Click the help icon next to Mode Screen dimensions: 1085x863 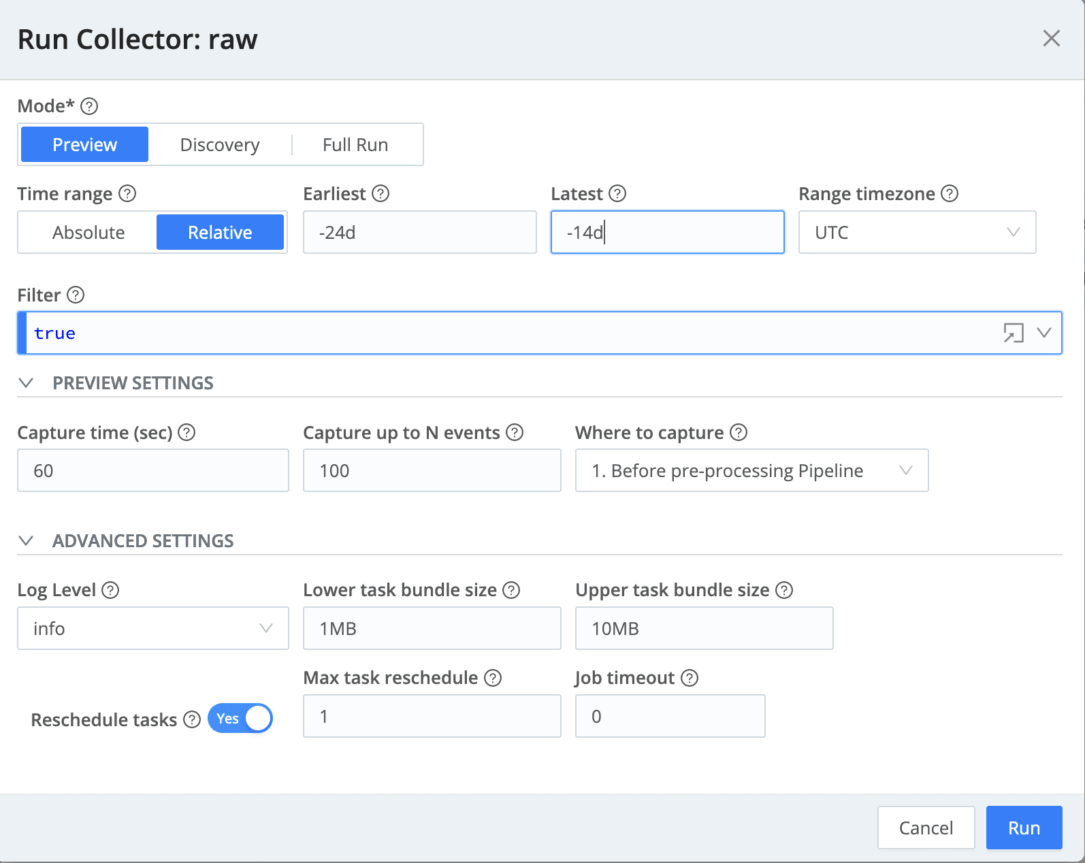point(89,106)
